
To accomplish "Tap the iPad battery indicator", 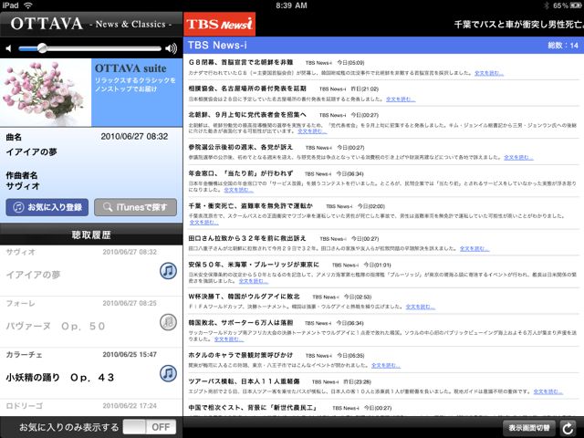I will click(x=574, y=5).
